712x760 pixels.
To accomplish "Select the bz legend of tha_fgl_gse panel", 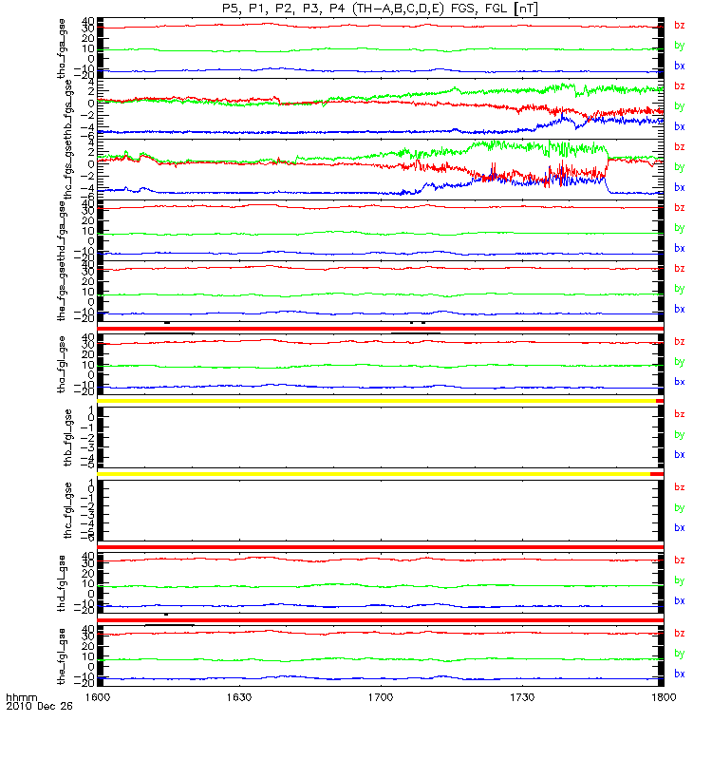I will (680, 342).
